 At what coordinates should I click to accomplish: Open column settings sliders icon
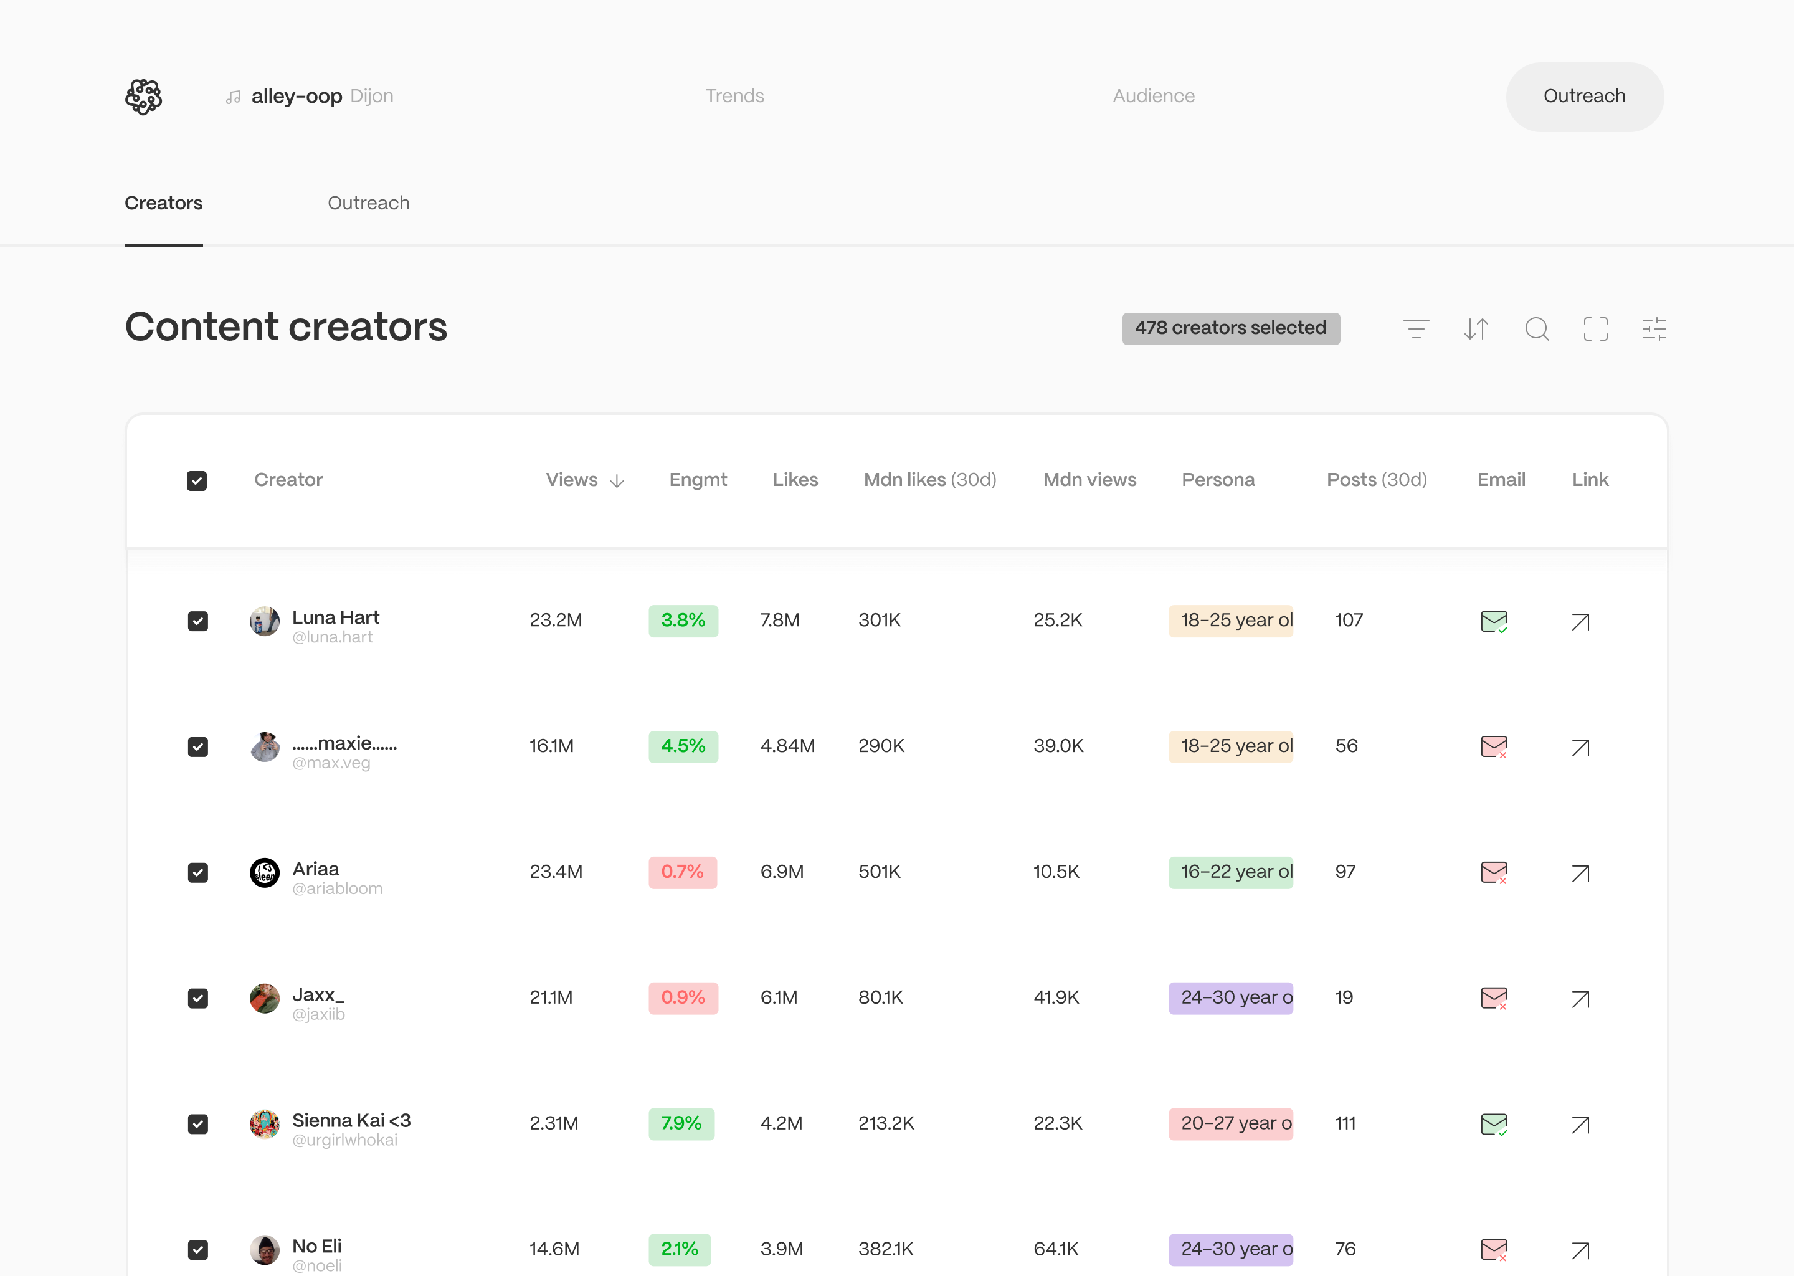(1654, 328)
